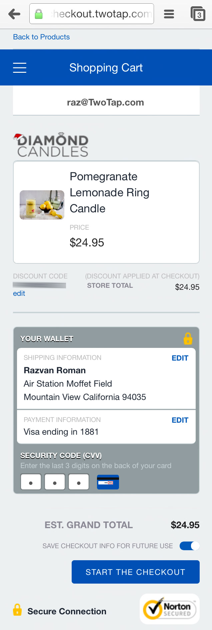Tap the wallet's yellow lock icon

point(188,339)
